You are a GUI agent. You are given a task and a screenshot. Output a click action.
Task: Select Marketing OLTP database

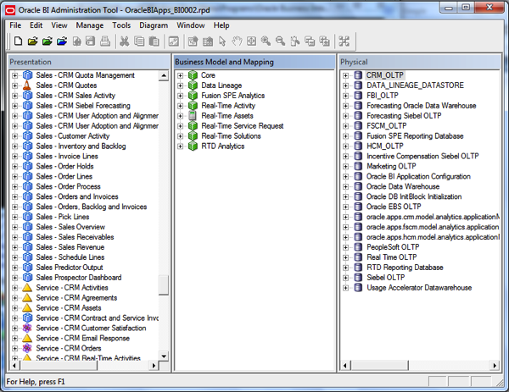point(391,166)
